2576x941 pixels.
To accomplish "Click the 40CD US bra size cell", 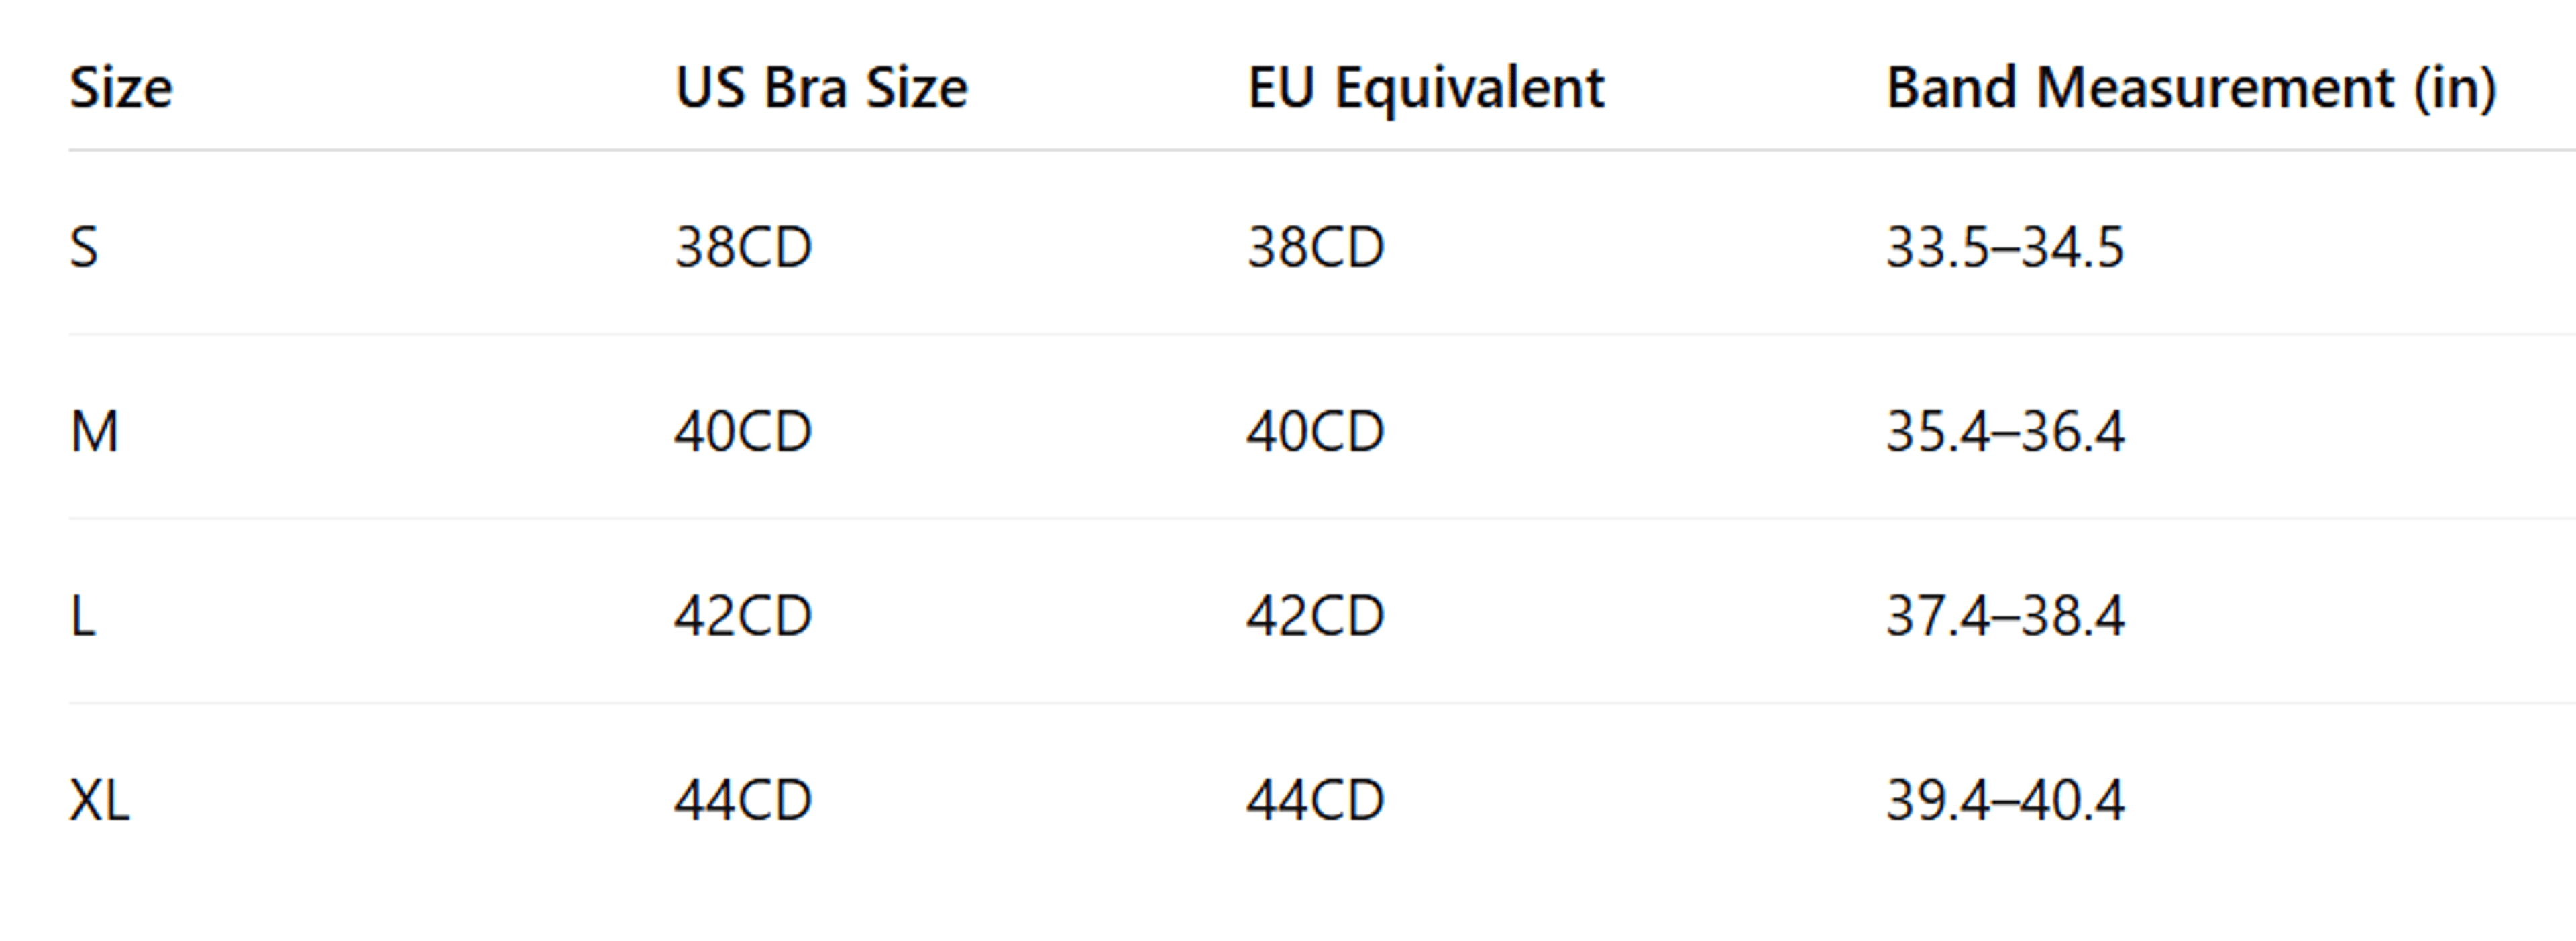I will tap(743, 432).
